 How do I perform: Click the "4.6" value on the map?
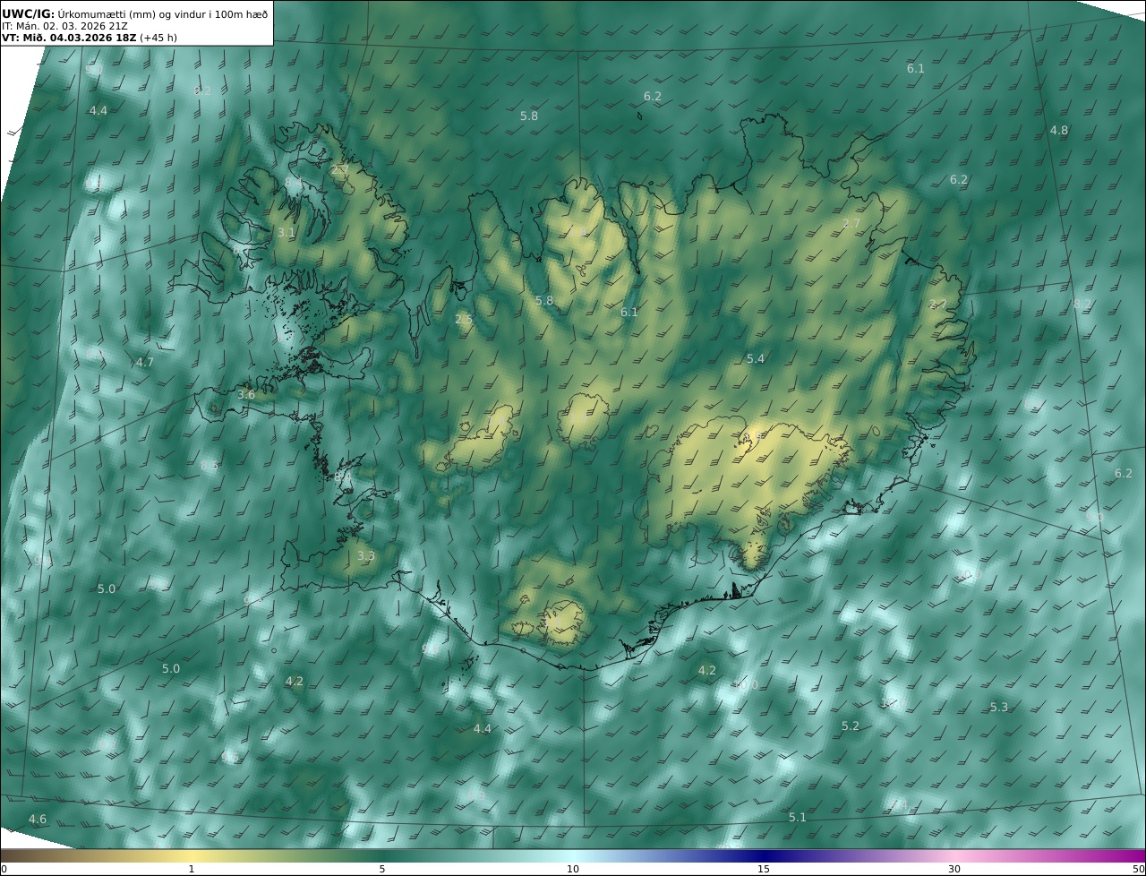(38, 820)
